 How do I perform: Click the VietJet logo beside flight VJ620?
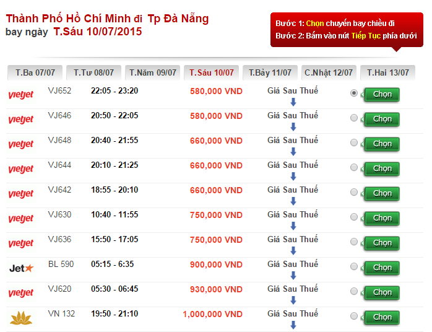[x=21, y=293]
